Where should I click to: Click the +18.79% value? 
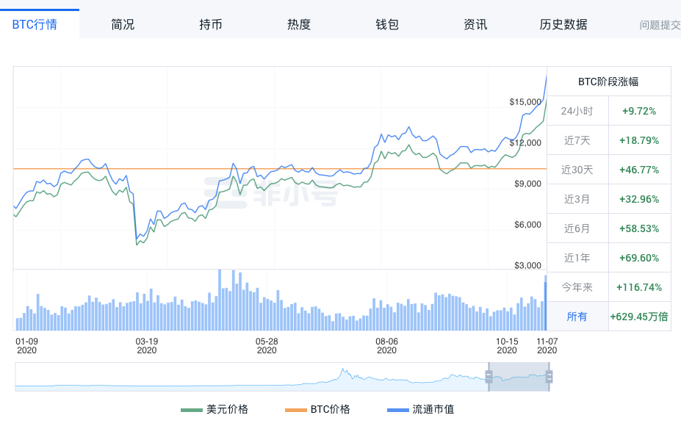[x=639, y=140]
